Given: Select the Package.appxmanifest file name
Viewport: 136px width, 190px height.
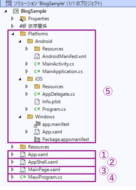Looking at the screenshot, I should click(x=65, y=139).
